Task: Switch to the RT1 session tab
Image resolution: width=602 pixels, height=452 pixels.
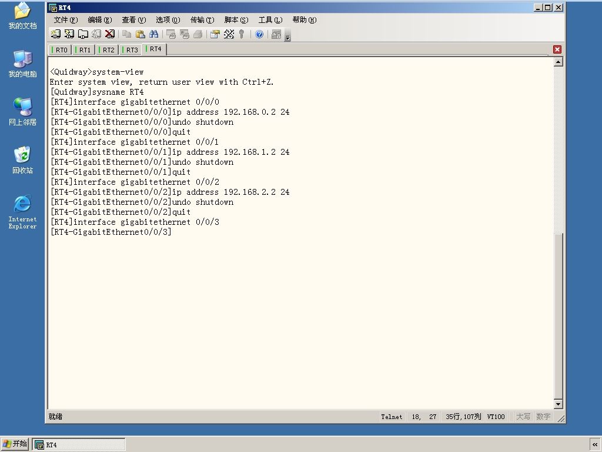Action: (83, 50)
